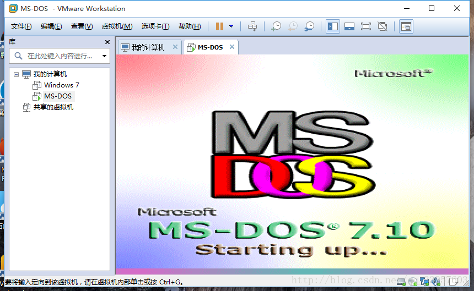Click the Windows 7 VM icon
Image resolution: width=474 pixels, height=291 pixels.
pos(37,85)
